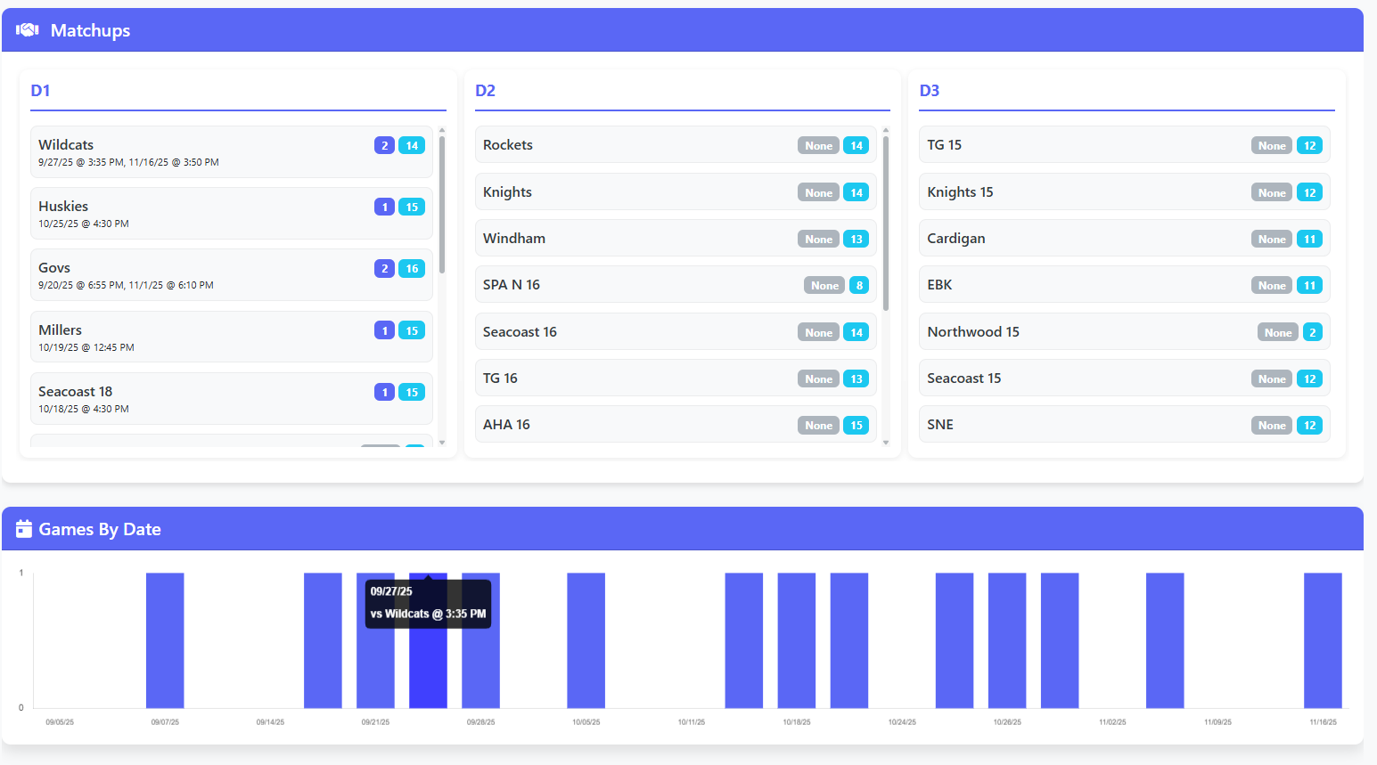Click the handshake icon in the Matchups header
The height and width of the screenshot is (765, 1377).
[x=26, y=29]
